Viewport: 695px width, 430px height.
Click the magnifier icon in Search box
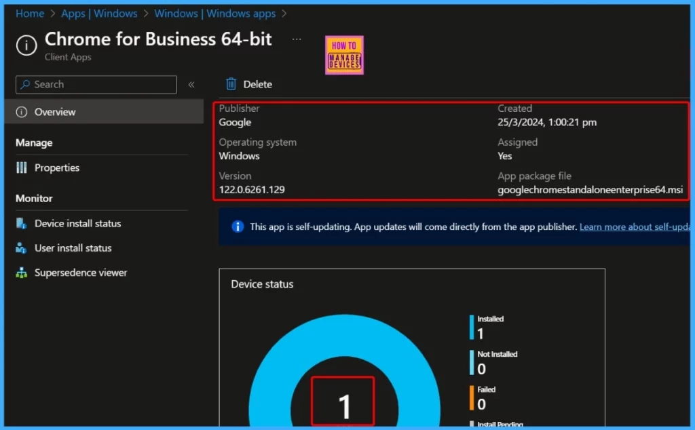[x=25, y=84]
